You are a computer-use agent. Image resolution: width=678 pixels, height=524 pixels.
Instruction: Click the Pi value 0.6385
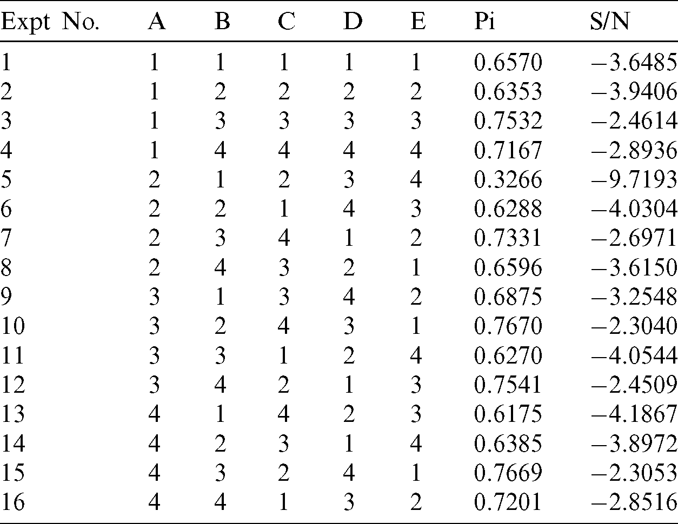(507, 443)
